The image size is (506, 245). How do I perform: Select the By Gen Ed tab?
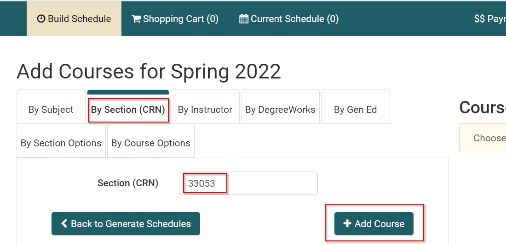[355, 110]
